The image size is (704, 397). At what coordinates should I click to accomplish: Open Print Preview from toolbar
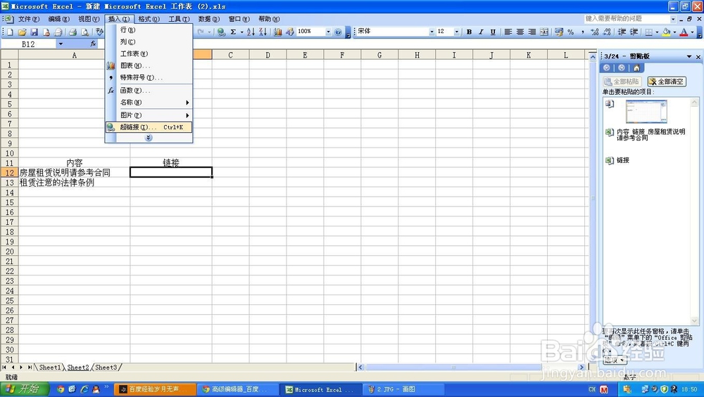84,32
